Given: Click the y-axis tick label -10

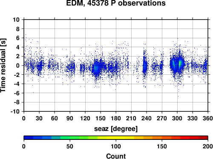Looking at the screenshot, I should [15, 111].
